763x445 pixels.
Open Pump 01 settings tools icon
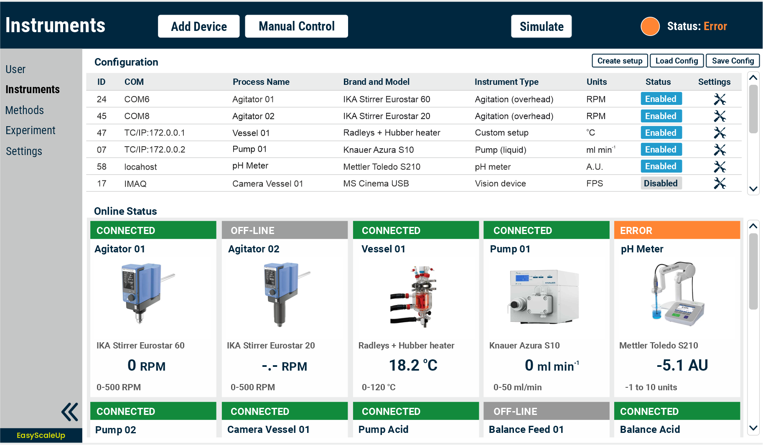click(x=719, y=150)
